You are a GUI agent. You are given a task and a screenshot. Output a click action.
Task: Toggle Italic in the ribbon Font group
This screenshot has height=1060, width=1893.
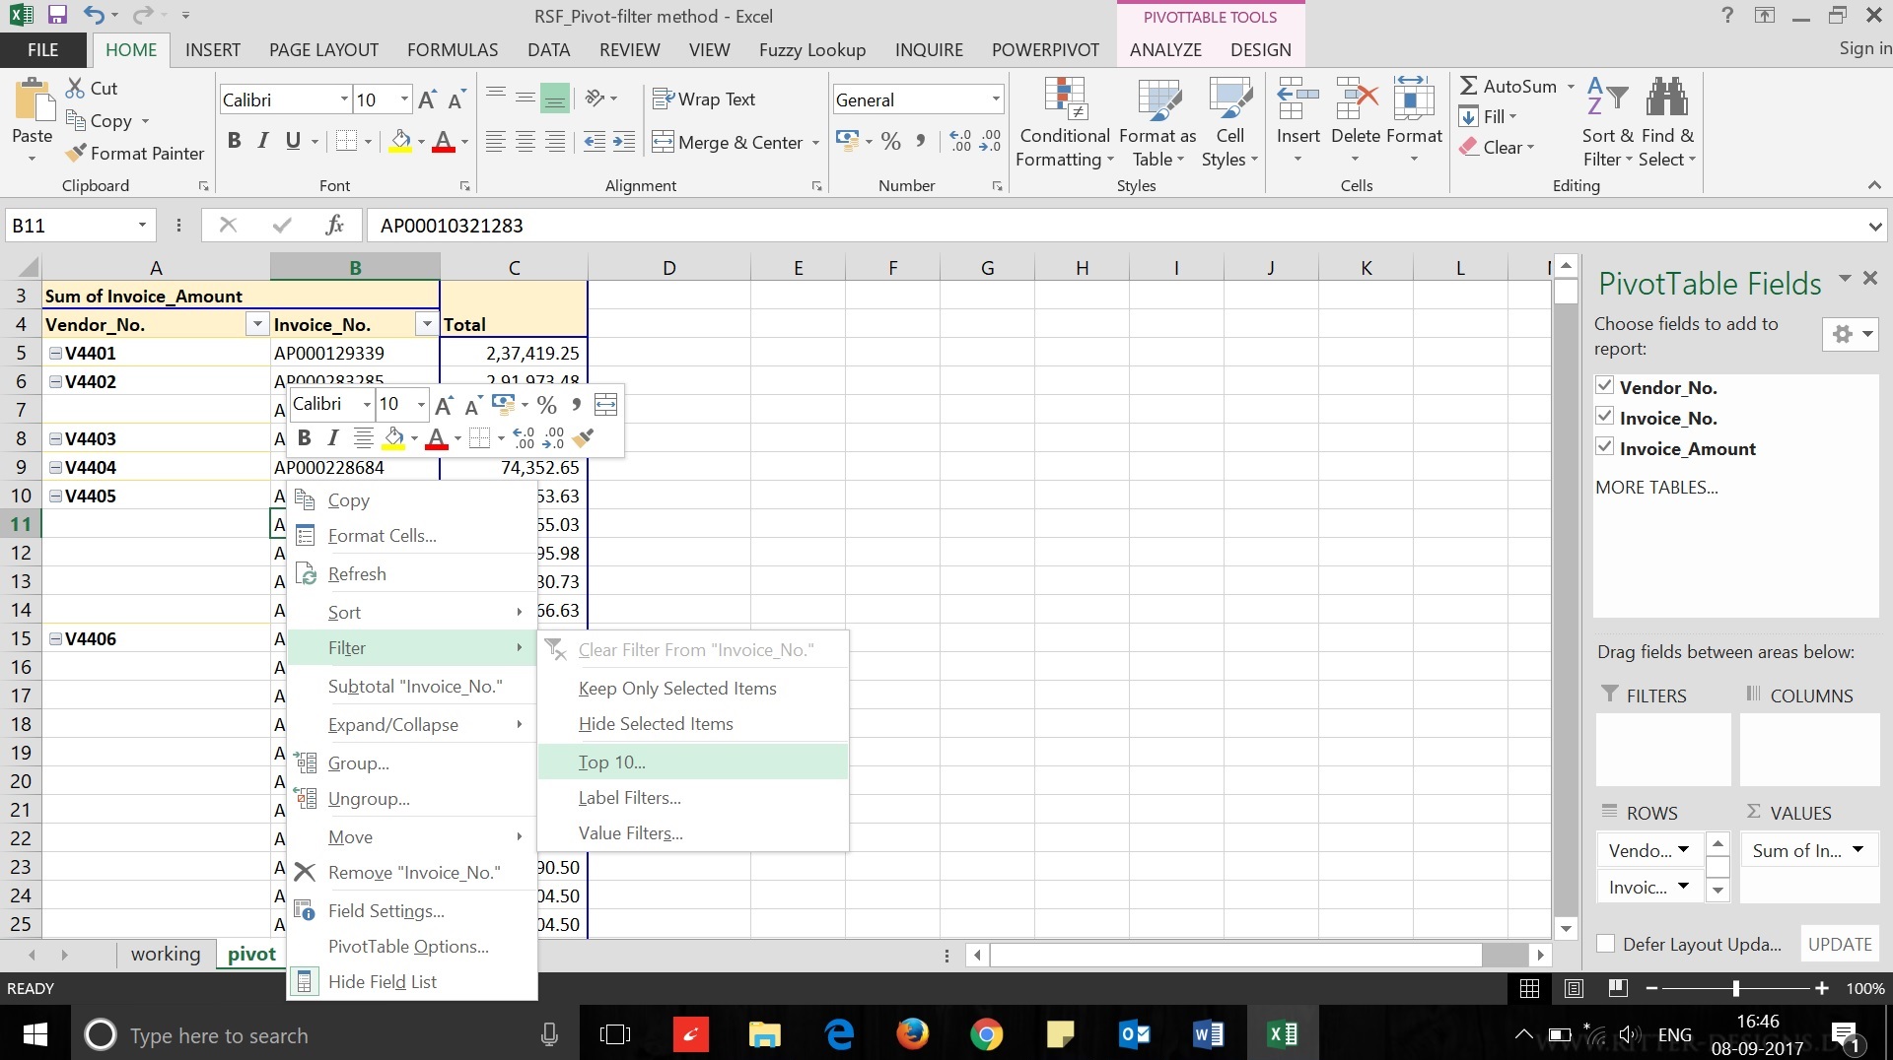262,141
